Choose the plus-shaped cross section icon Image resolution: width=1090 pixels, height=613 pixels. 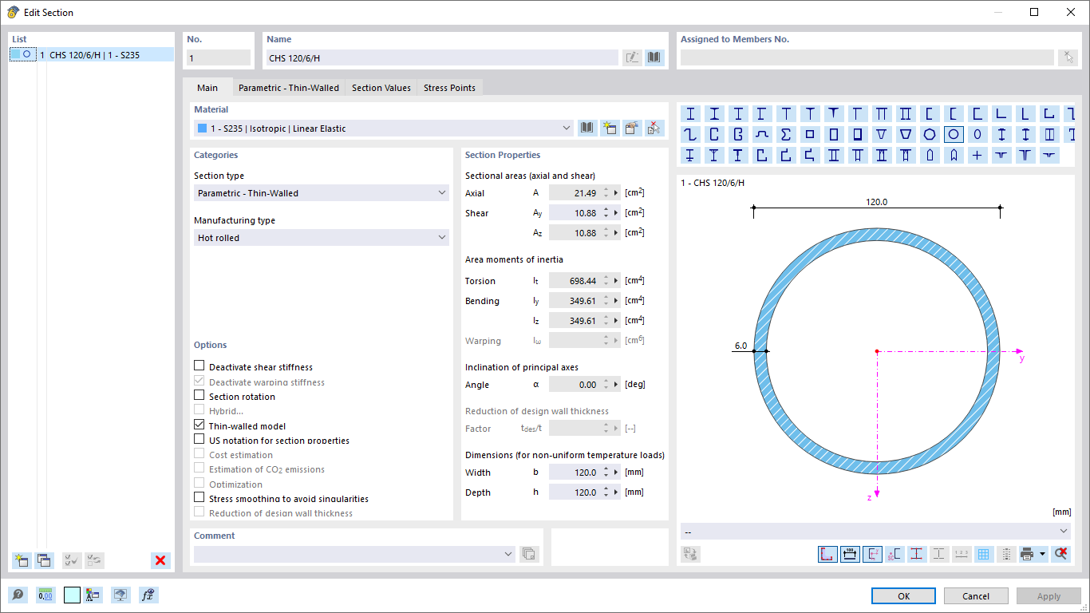point(977,155)
